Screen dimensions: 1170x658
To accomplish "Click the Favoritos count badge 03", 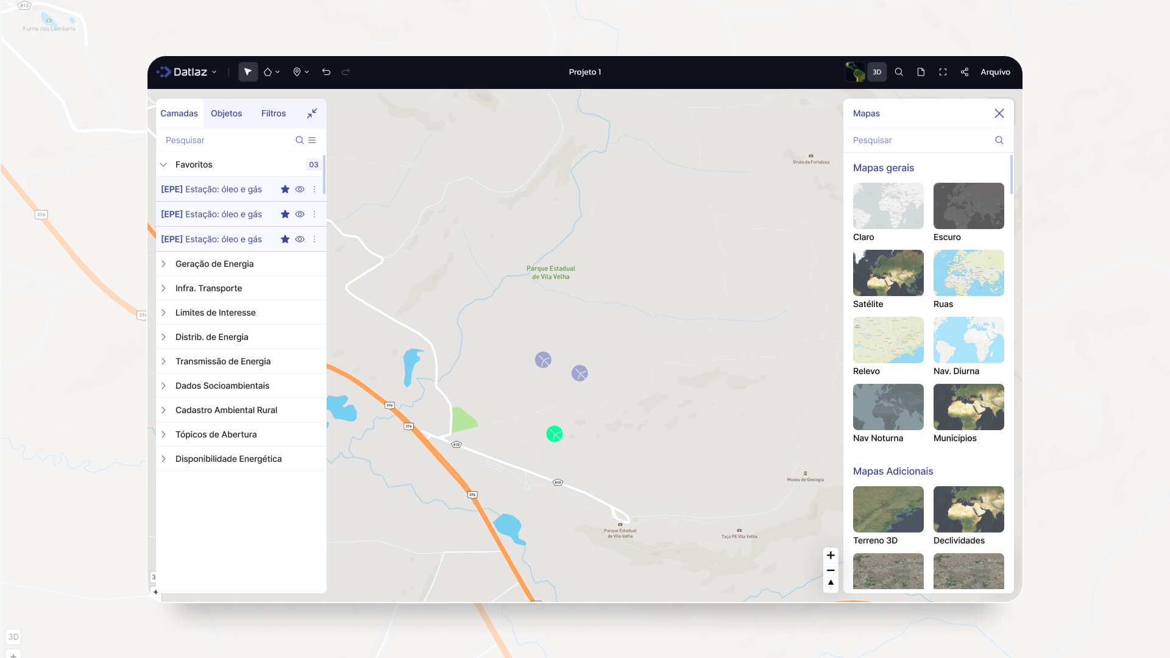I will (x=313, y=164).
